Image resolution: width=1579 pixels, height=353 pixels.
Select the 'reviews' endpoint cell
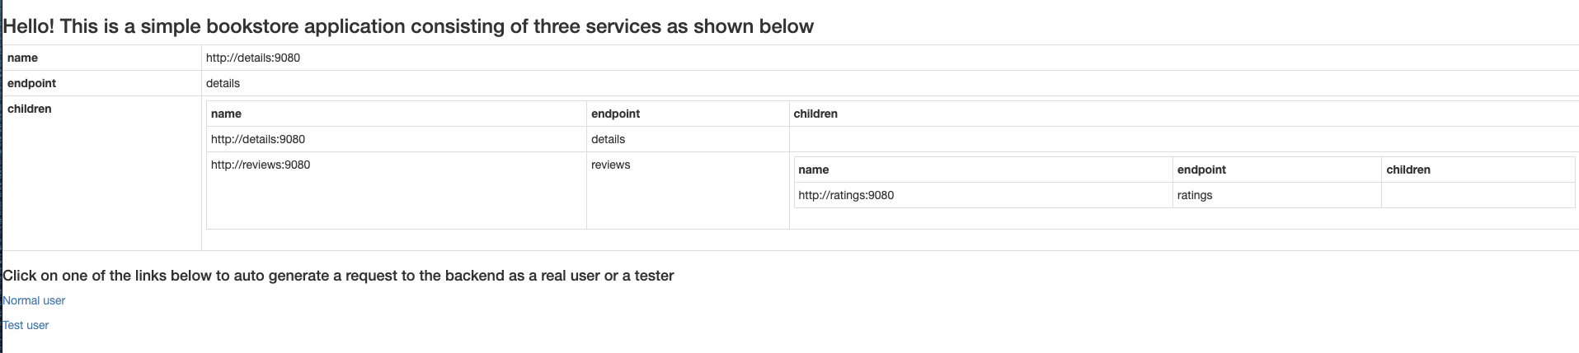[x=688, y=190]
